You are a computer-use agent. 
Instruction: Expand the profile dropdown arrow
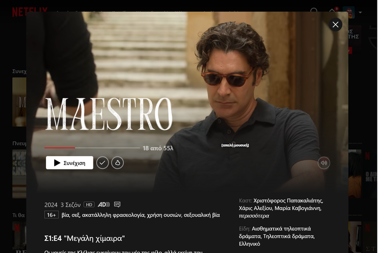pyautogui.click(x=360, y=12)
